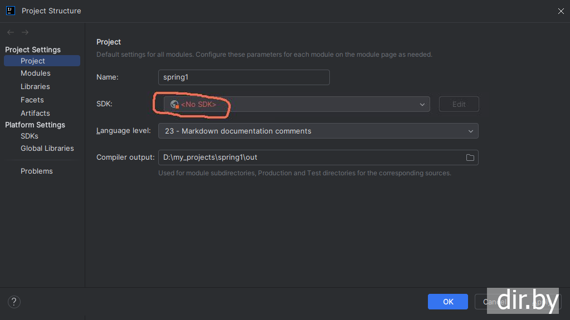Go to Libraries section

coord(35,87)
